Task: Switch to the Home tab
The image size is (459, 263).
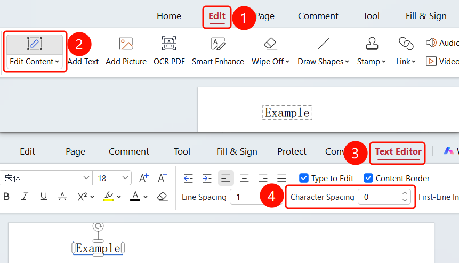Action: [x=169, y=16]
